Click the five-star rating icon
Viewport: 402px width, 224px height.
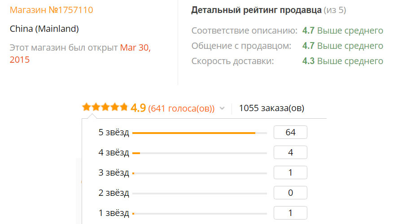pyautogui.click(x=105, y=108)
